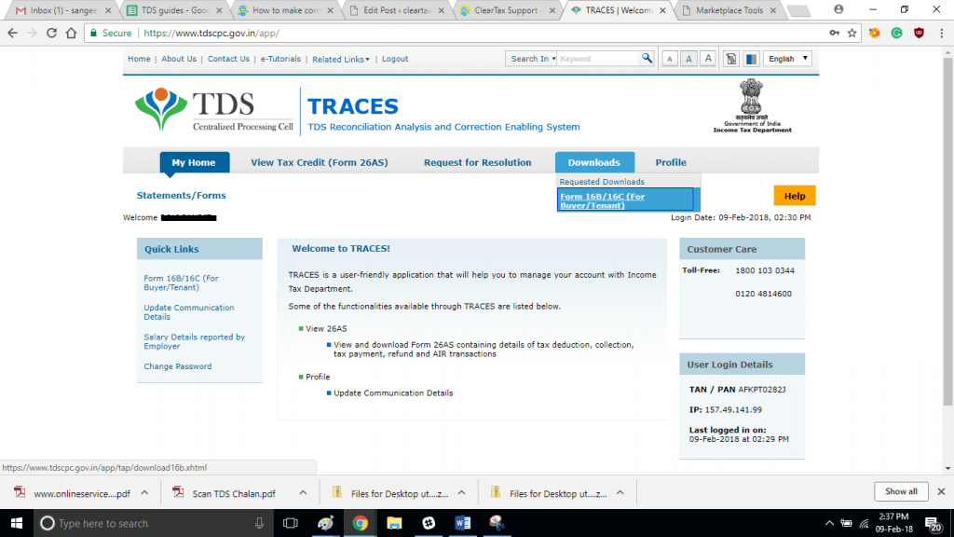This screenshot has width=954, height=537.
Task: Click Show all downloads button
Action: point(901,491)
